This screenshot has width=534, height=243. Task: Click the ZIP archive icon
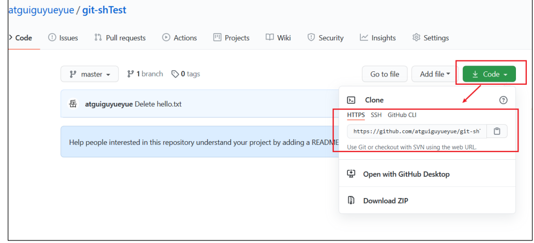(x=351, y=201)
